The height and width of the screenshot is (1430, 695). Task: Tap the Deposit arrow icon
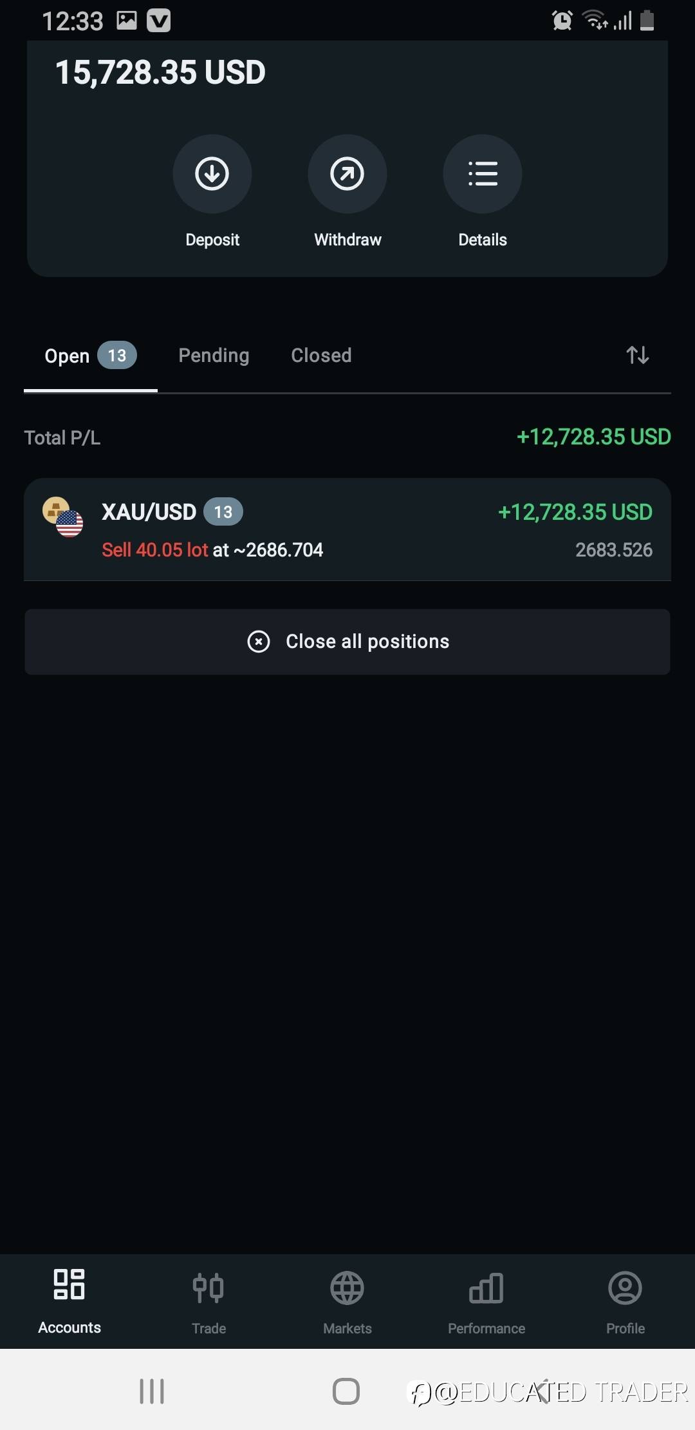(212, 174)
